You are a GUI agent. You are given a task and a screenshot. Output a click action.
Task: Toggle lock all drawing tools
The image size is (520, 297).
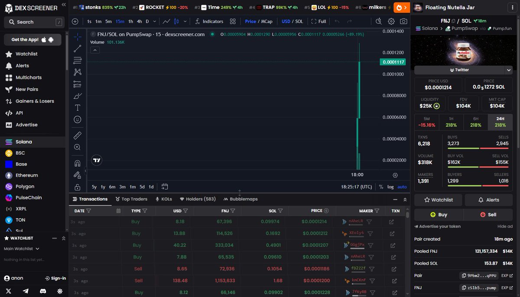point(77,187)
